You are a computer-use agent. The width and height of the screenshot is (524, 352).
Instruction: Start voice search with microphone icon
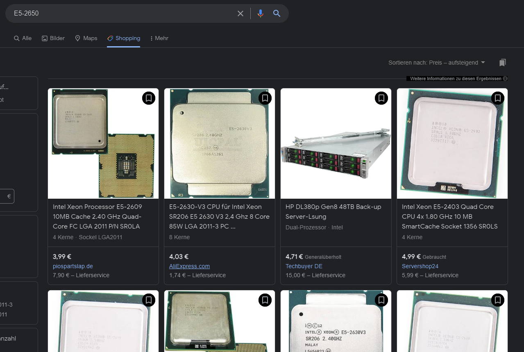260,13
